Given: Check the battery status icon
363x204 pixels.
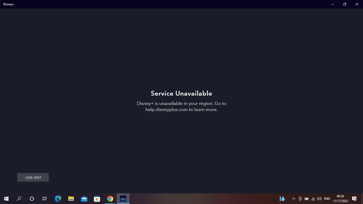Looking at the screenshot, I should (x=306, y=199).
